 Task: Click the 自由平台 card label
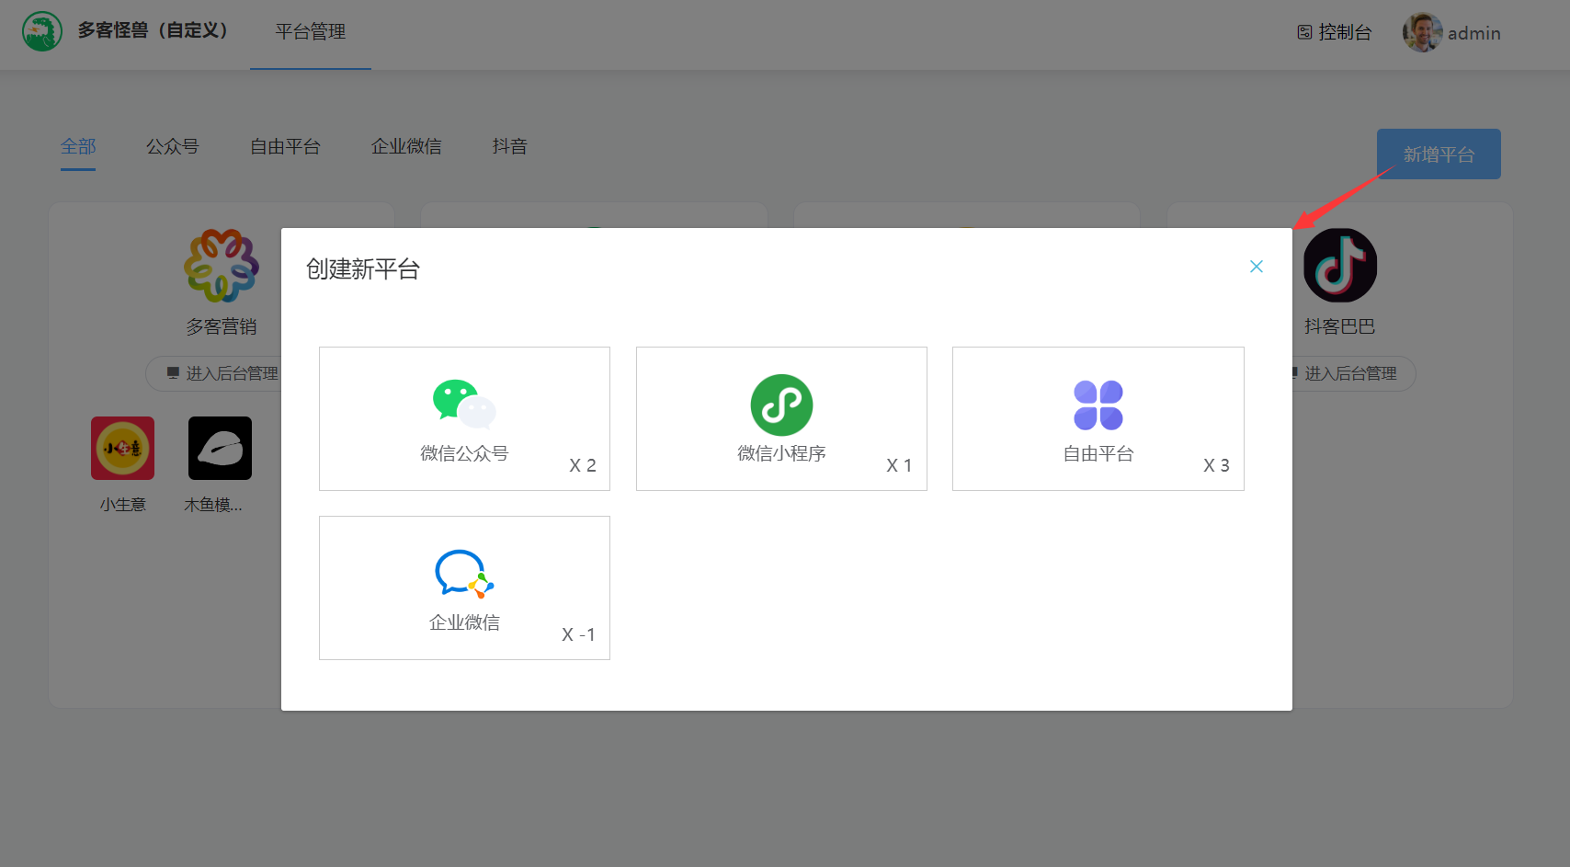(x=1098, y=453)
